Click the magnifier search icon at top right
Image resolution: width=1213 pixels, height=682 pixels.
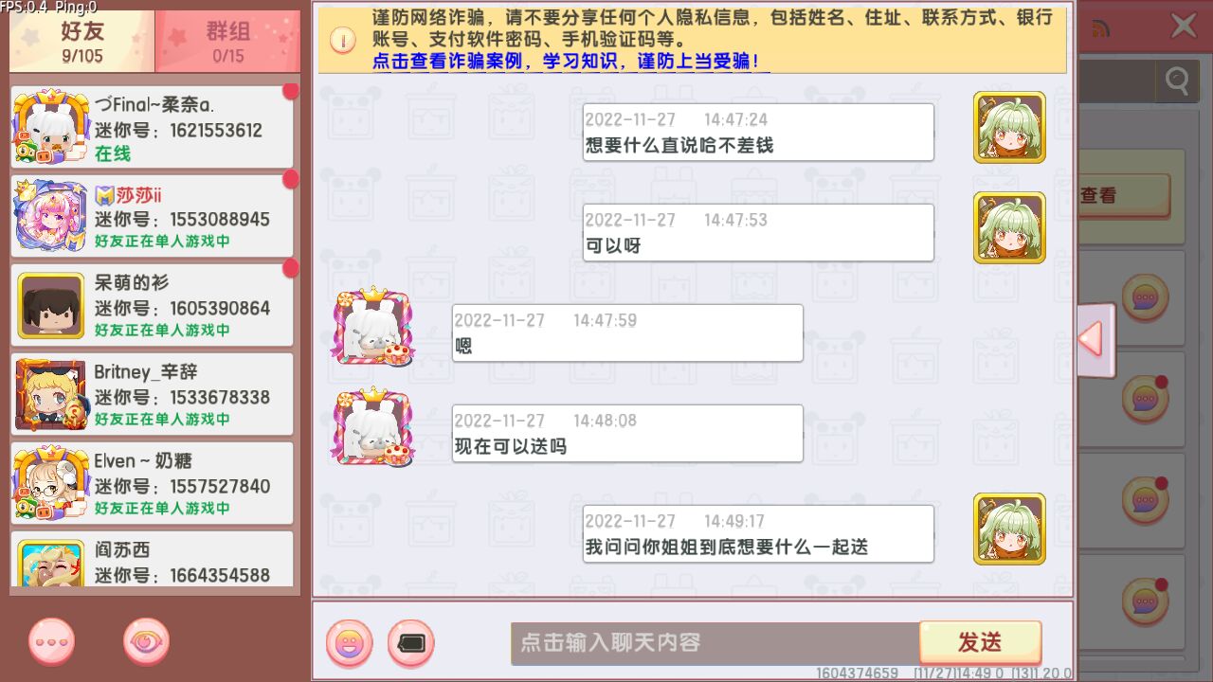coord(1177,81)
